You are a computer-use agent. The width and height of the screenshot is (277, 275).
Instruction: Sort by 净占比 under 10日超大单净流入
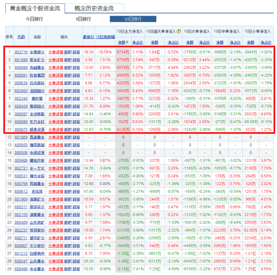173,42
